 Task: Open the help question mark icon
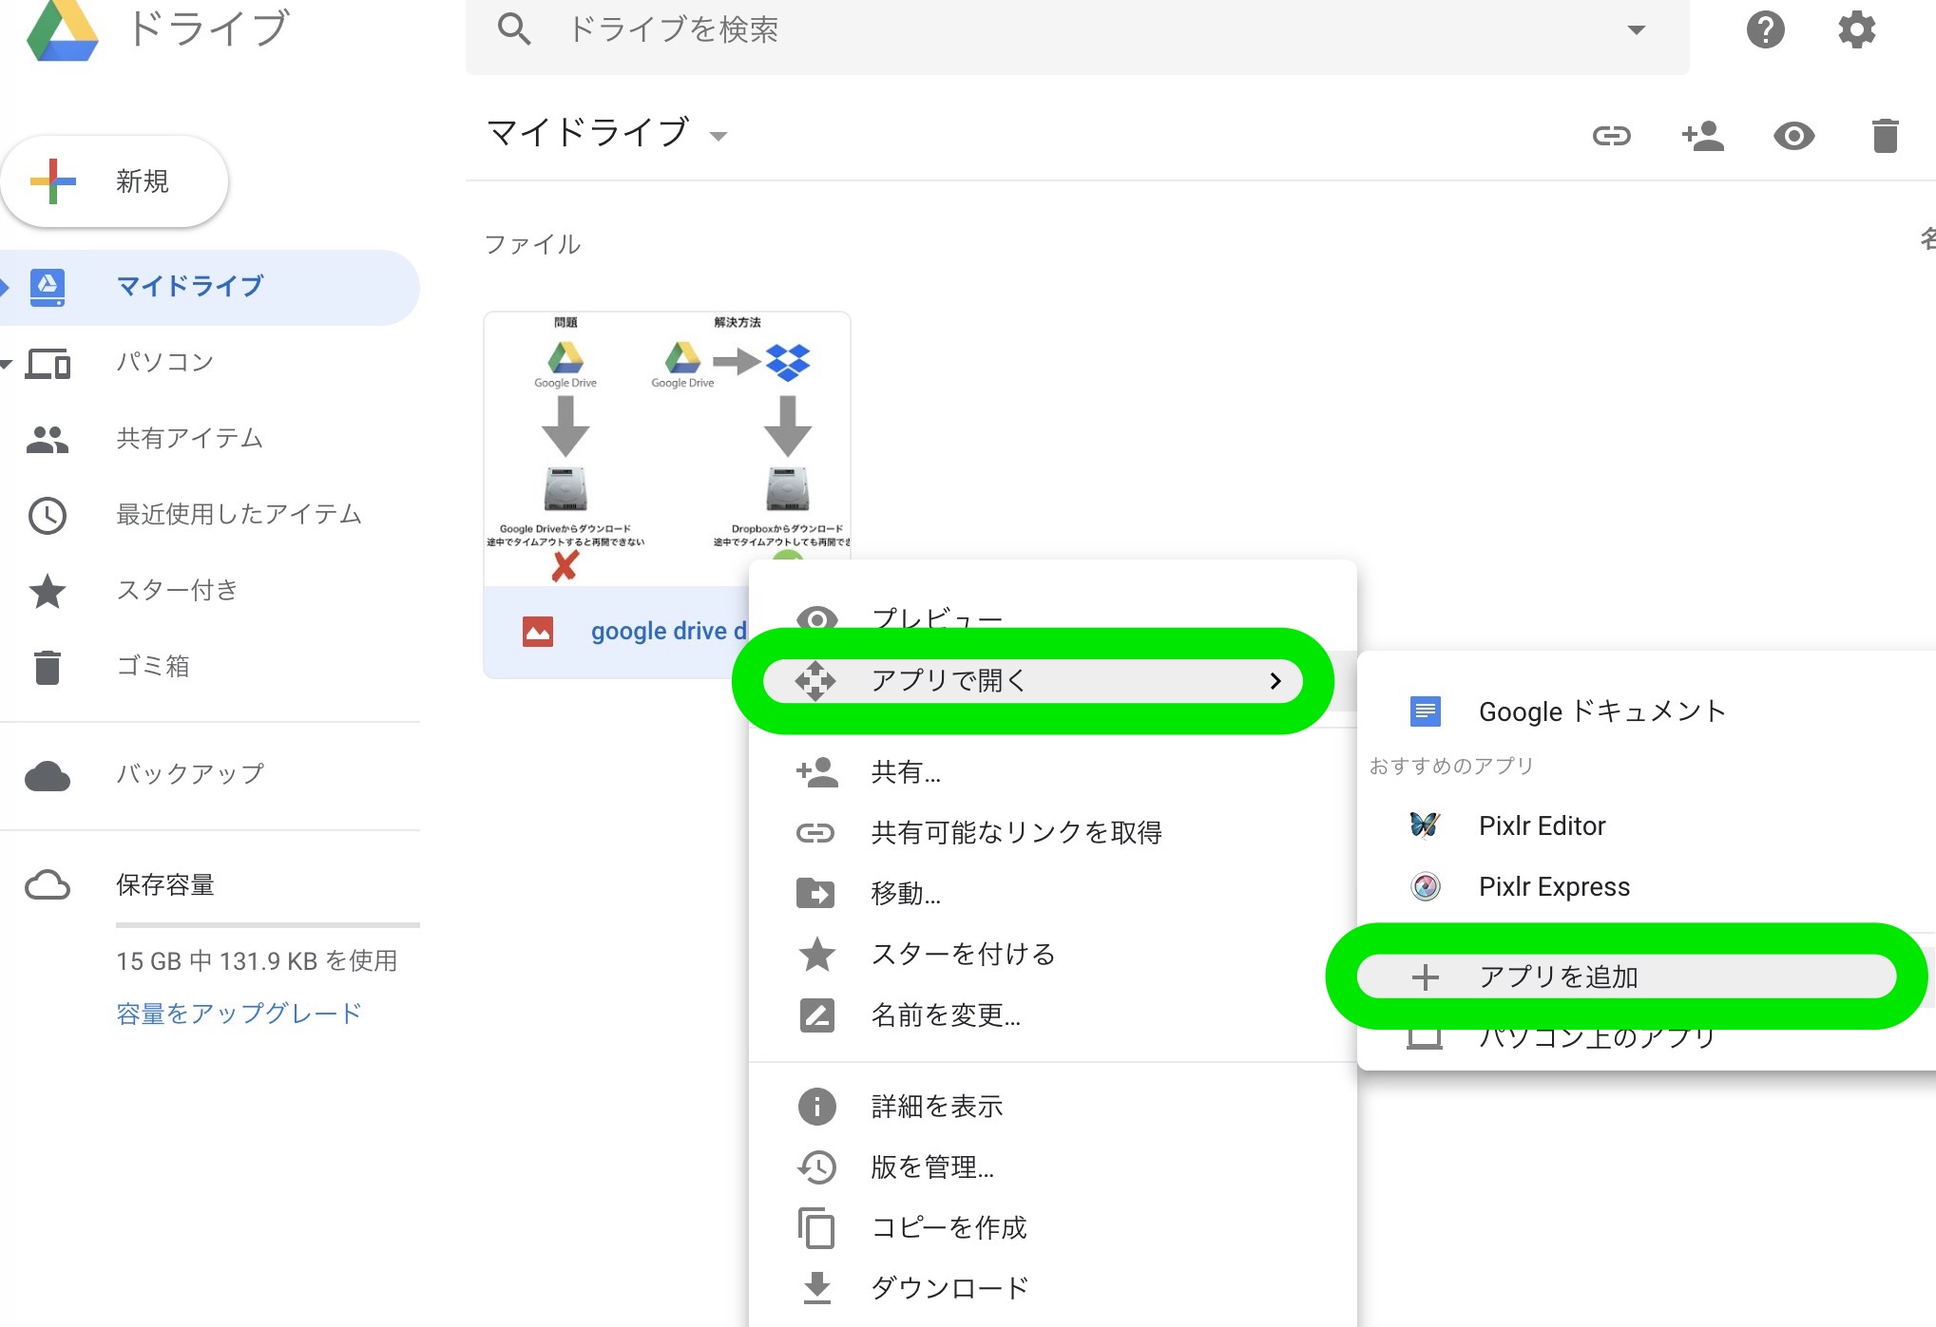tap(1765, 30)
